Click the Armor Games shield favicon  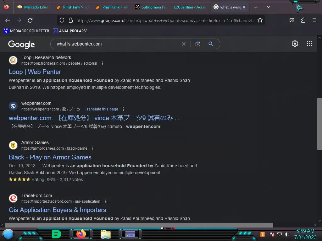tap(13, 145)
